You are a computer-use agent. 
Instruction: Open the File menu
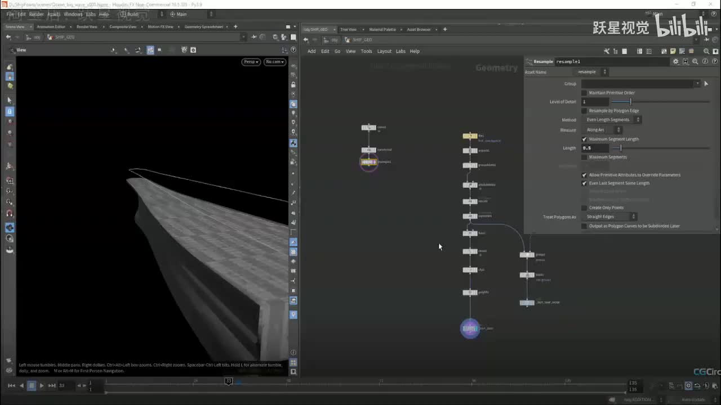(x=10, y=14)
